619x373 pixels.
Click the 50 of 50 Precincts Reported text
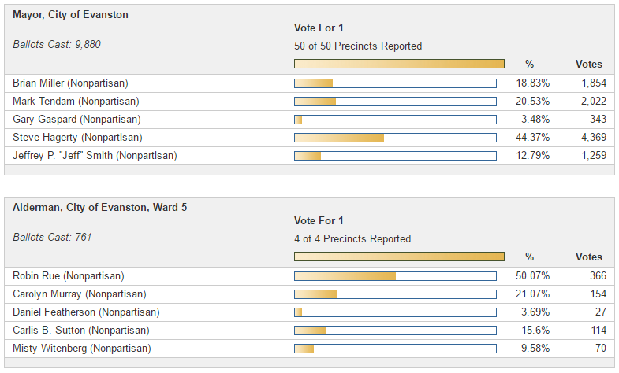pos(358,46)
